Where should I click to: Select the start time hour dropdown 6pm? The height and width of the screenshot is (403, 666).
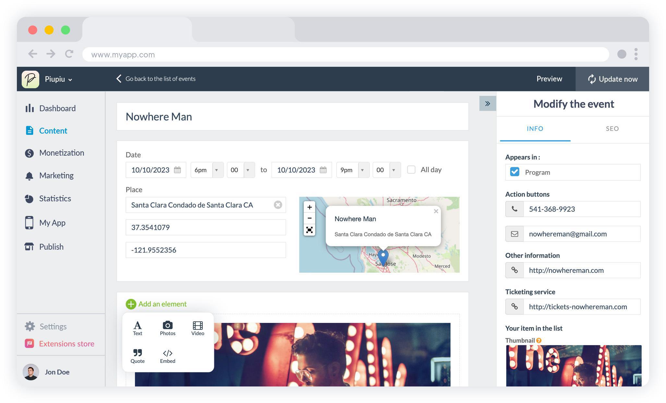click(x=205, y=170)
